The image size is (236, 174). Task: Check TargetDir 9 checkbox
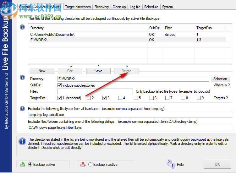[x=199, y=98]
